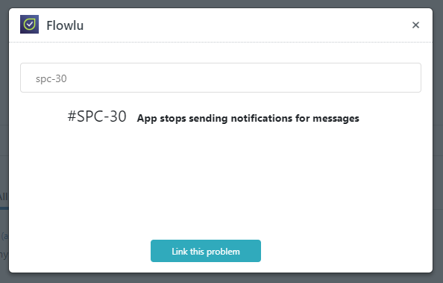Click the dialog header bar beside Flowlu title
The image size is (443, 283).
click(x=246, y=25)
